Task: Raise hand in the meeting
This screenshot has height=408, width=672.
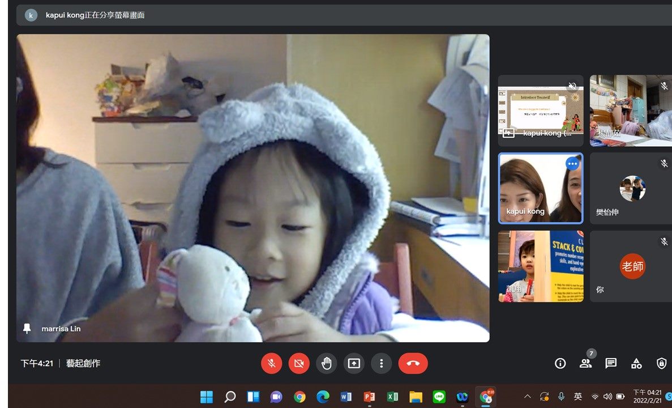Action: pos(327,363)
